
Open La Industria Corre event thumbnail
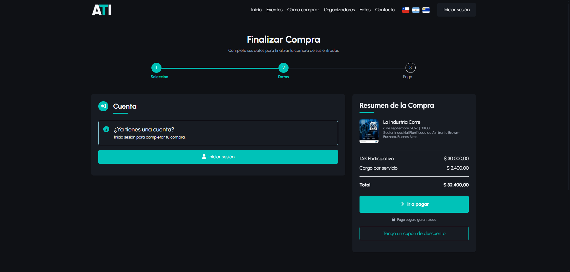coord(369,131)
